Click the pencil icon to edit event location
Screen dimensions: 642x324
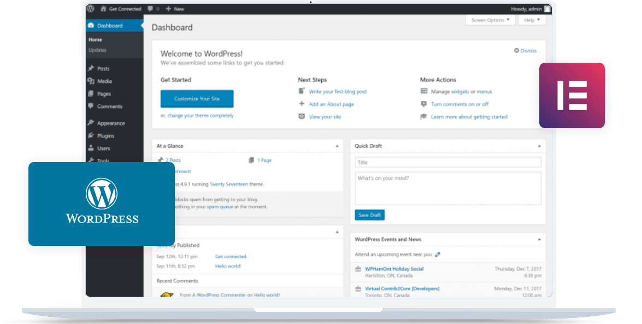pyautogui.click(x=438, y=254)
